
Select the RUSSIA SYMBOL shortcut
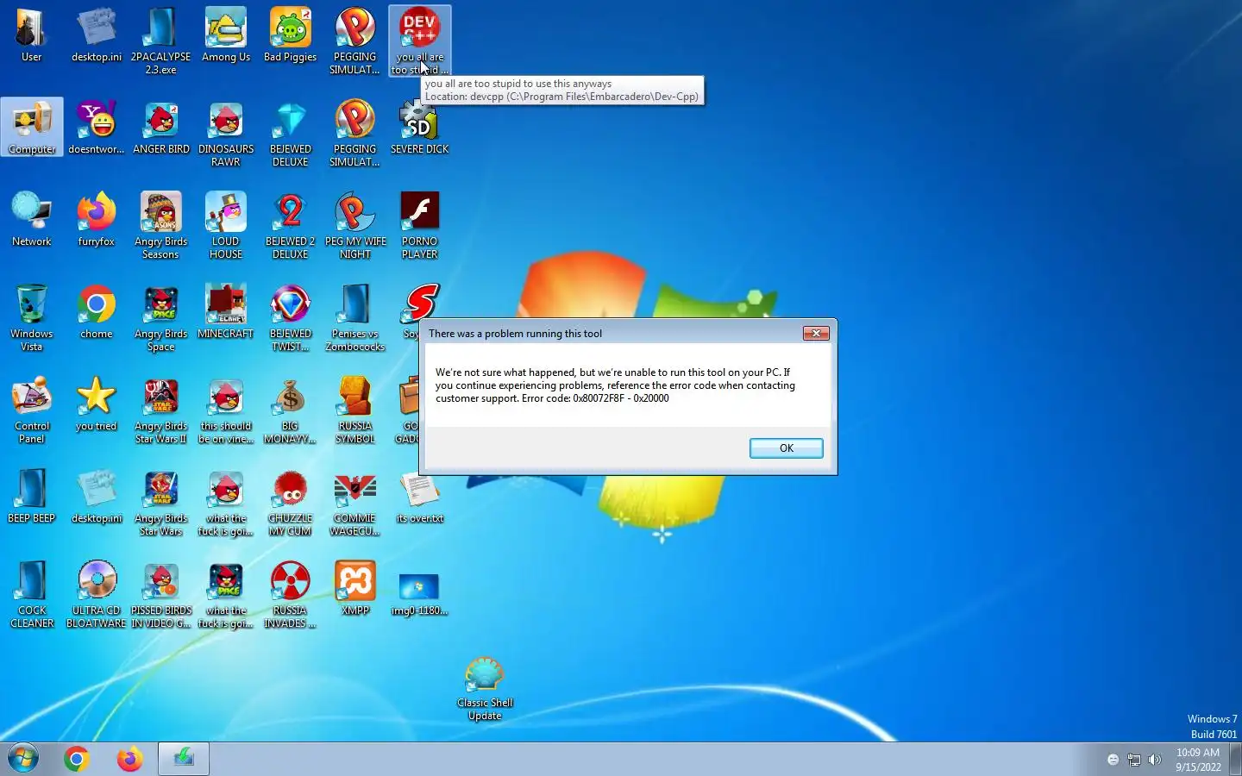(355, 410)
